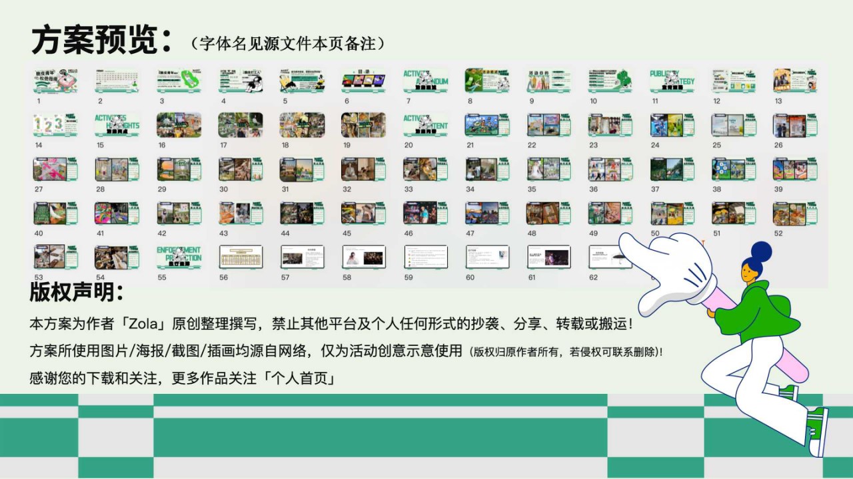Click the line starting 感谢您的下载和关注

tap(182, 378)
